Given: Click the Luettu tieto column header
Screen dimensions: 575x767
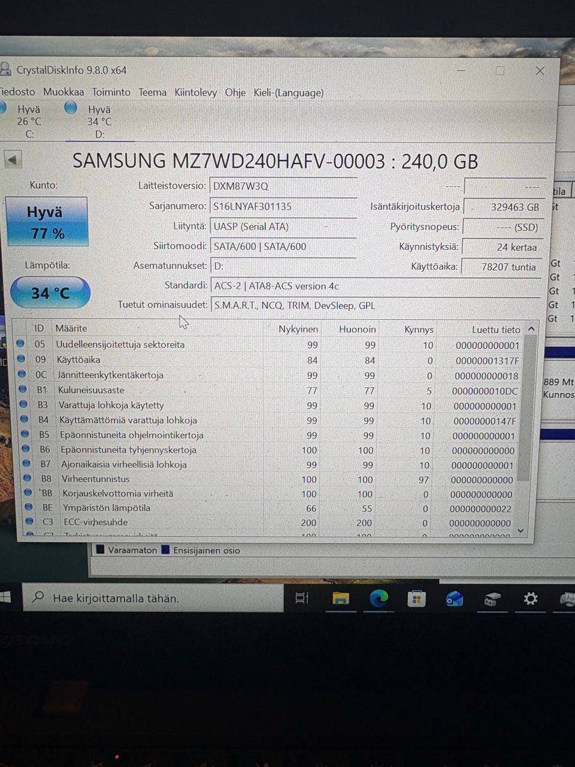Looking at the screenshot, I should (x=495, y=330).
